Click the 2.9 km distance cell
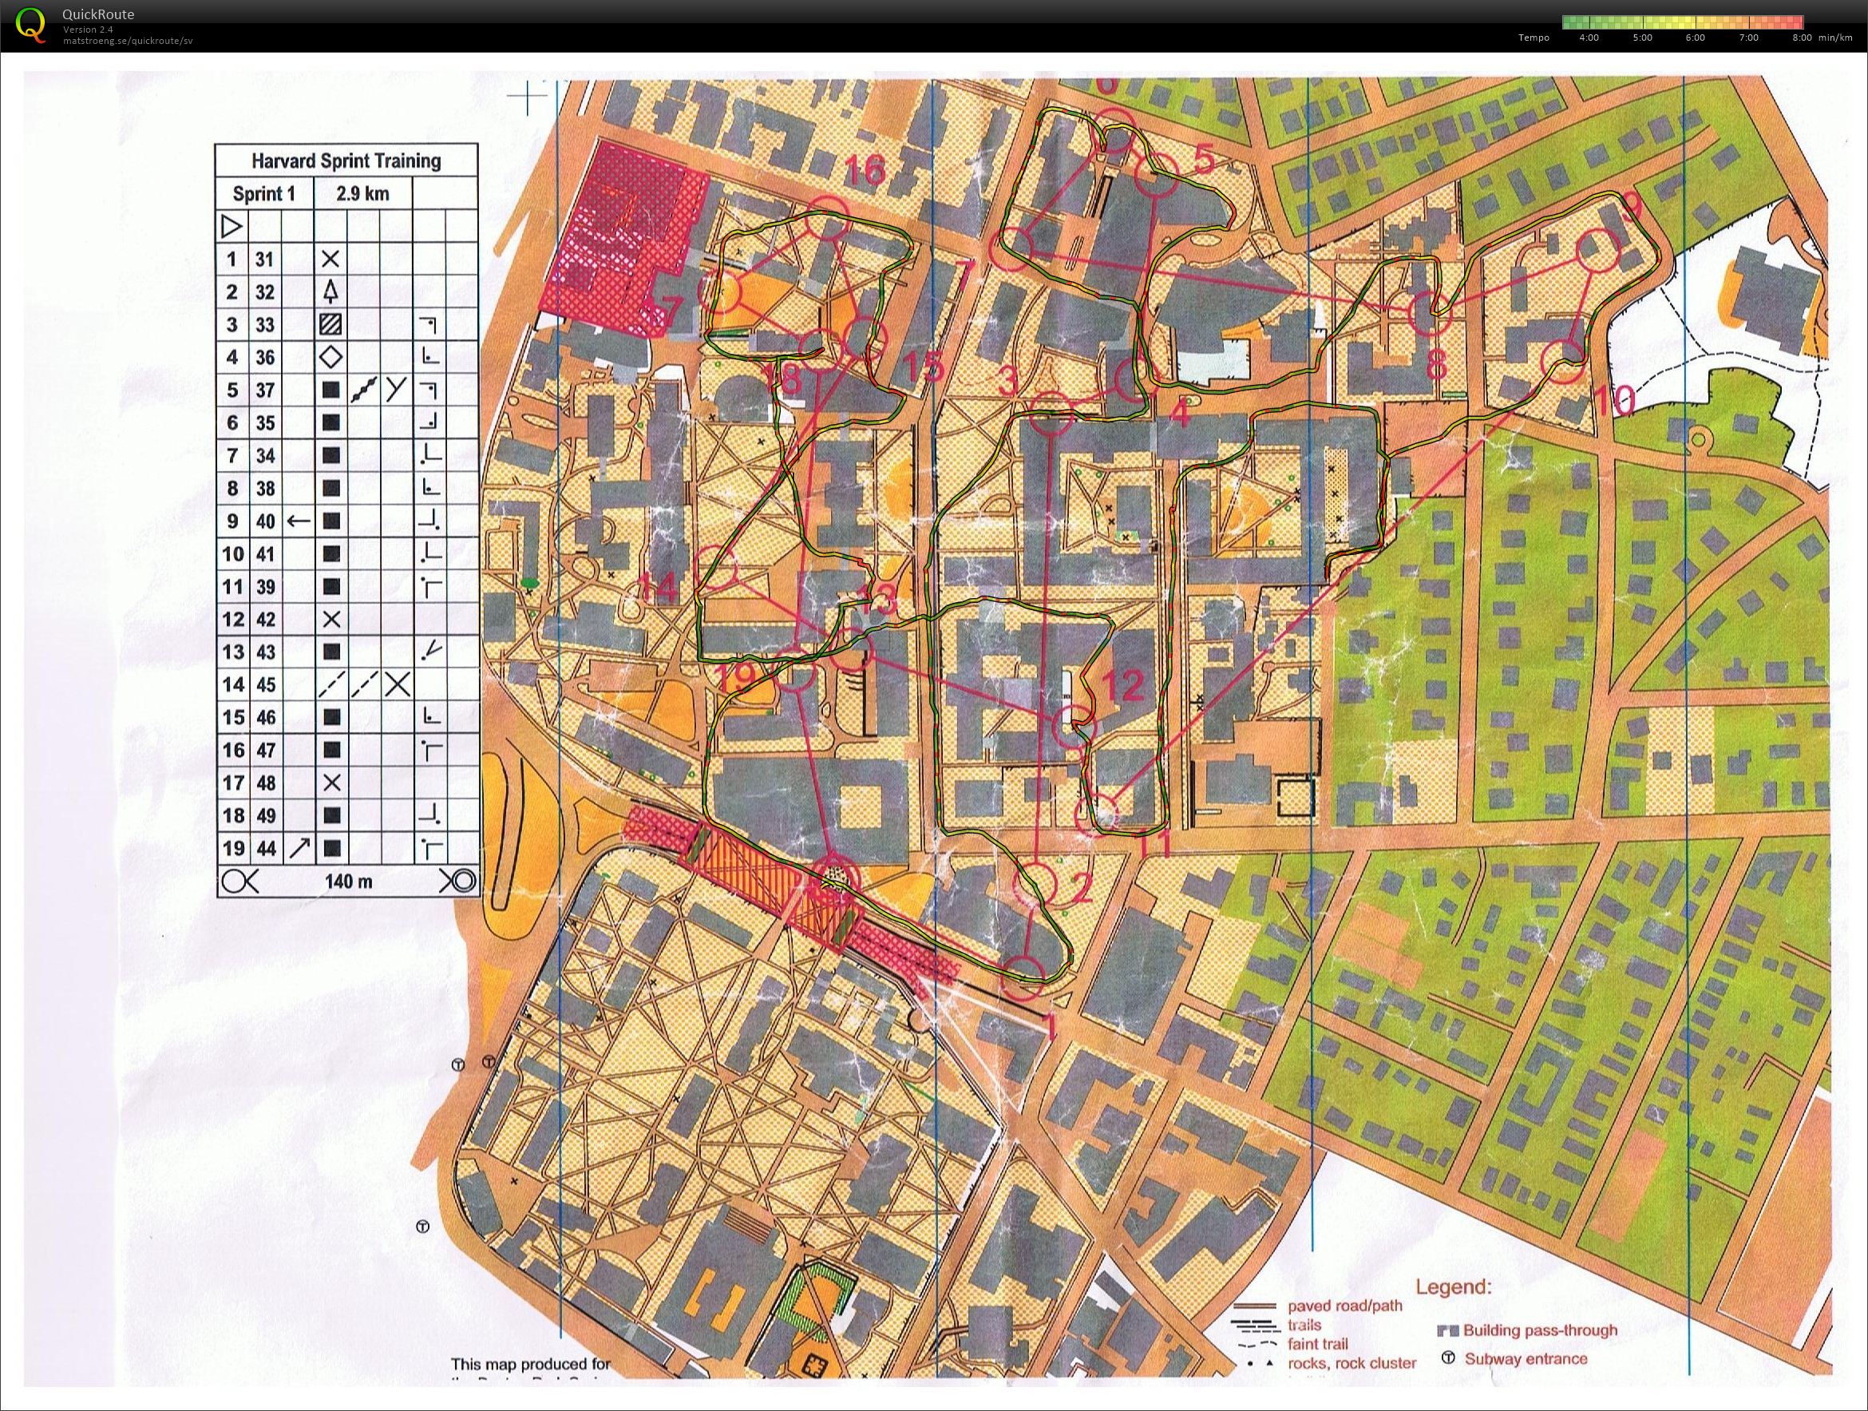Screen dimensions: 1868x1411 coord(363,193)
